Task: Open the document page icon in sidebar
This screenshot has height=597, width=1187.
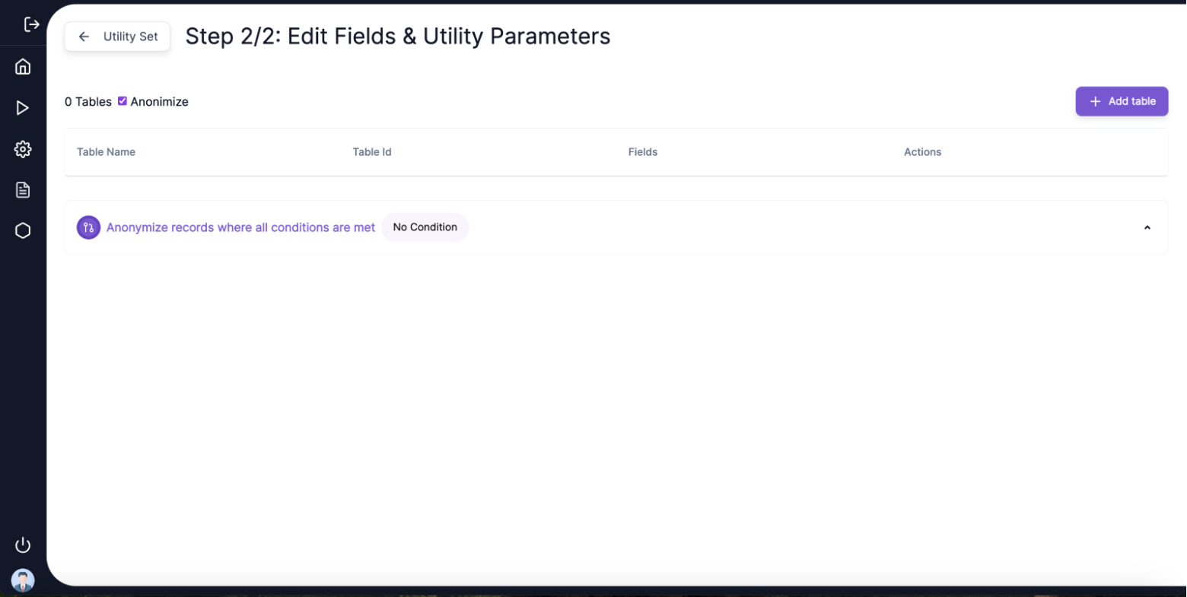Action: 23,190
